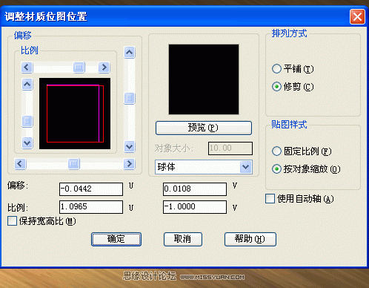The image size is (369, 288).
Task: Click left arrow of inner horizontal scale scrollbar
Action: tap(27, 68)
